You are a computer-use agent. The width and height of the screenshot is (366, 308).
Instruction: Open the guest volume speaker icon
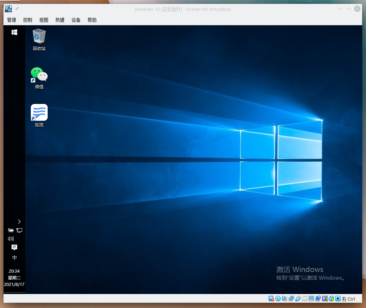pos(11,239)
